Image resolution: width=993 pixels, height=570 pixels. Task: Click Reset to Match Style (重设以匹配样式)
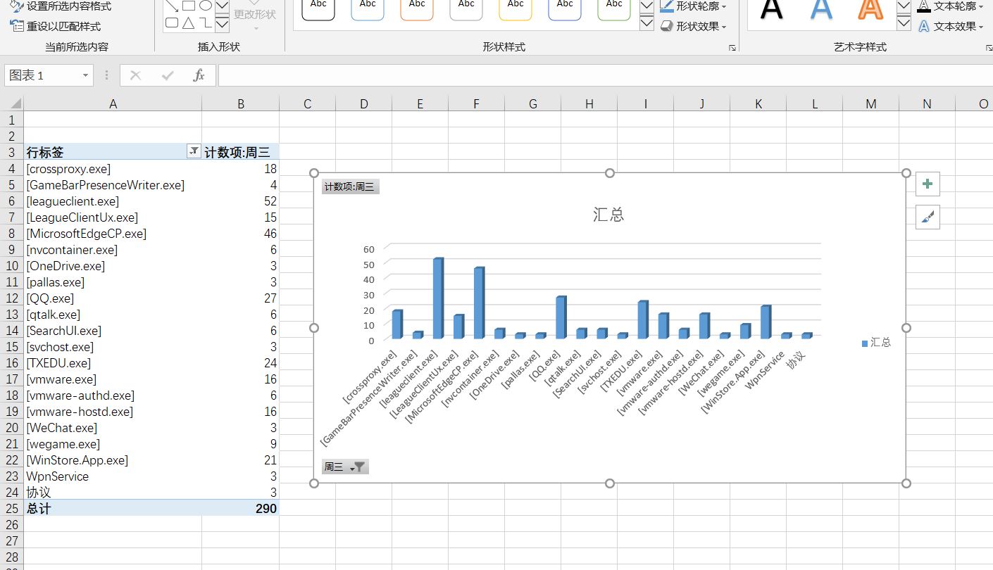click(x=56, y=26)
